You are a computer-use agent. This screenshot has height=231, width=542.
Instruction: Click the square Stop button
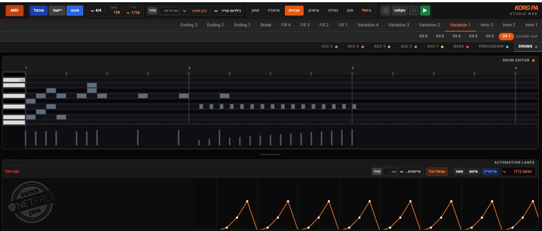tap(414, 10)
